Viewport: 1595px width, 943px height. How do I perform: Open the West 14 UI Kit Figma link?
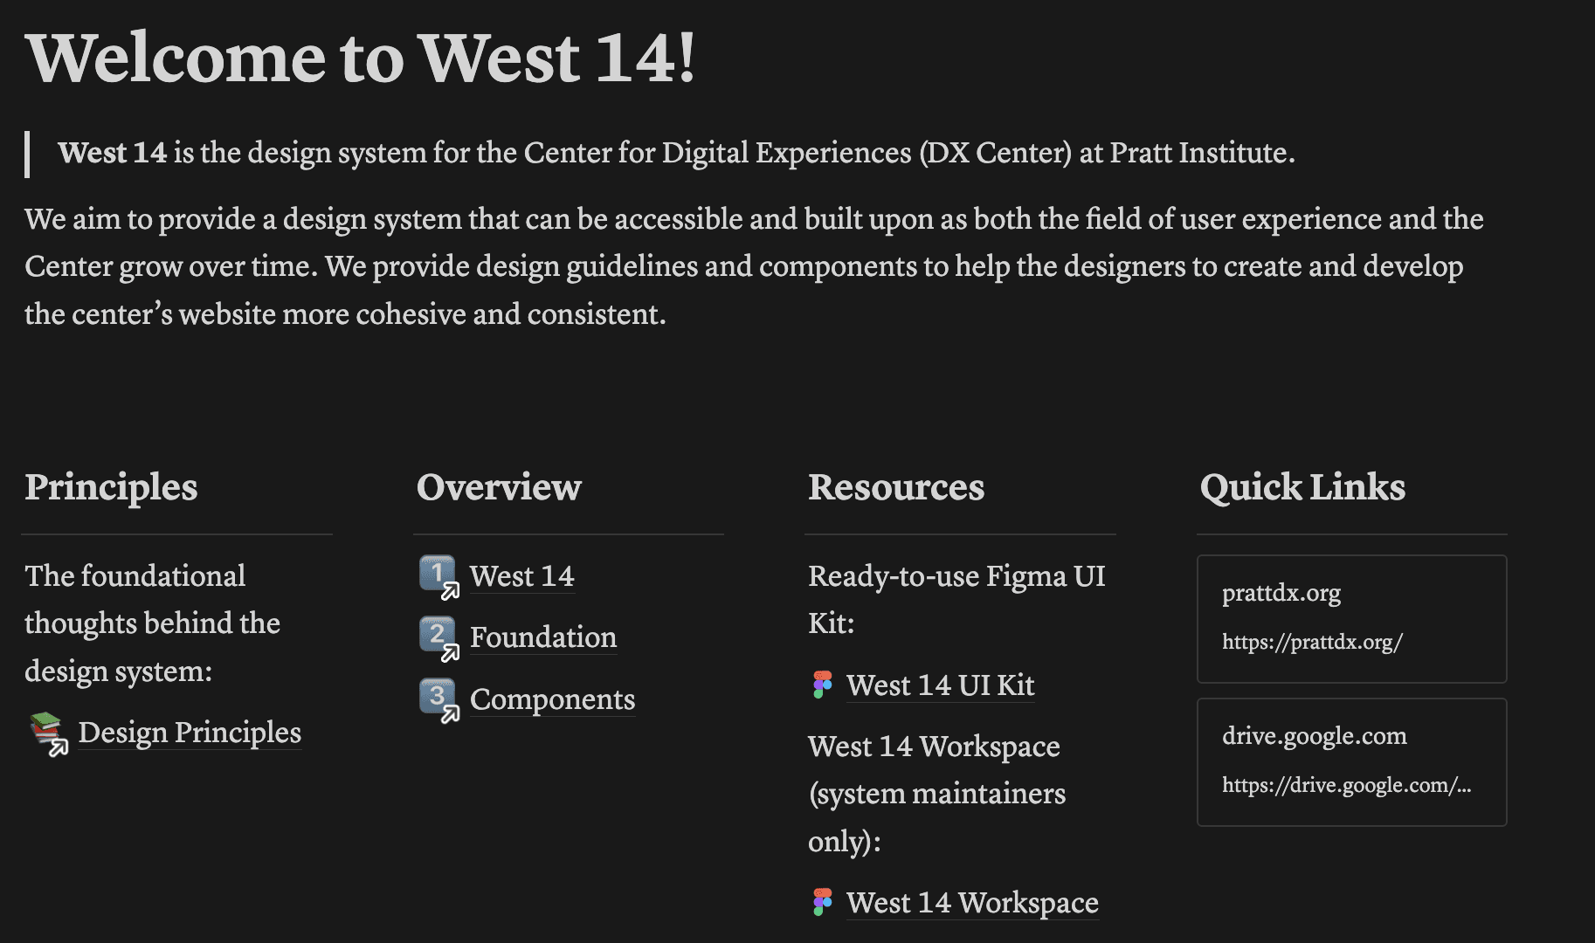pyautogui.click(x=940, y=685)
